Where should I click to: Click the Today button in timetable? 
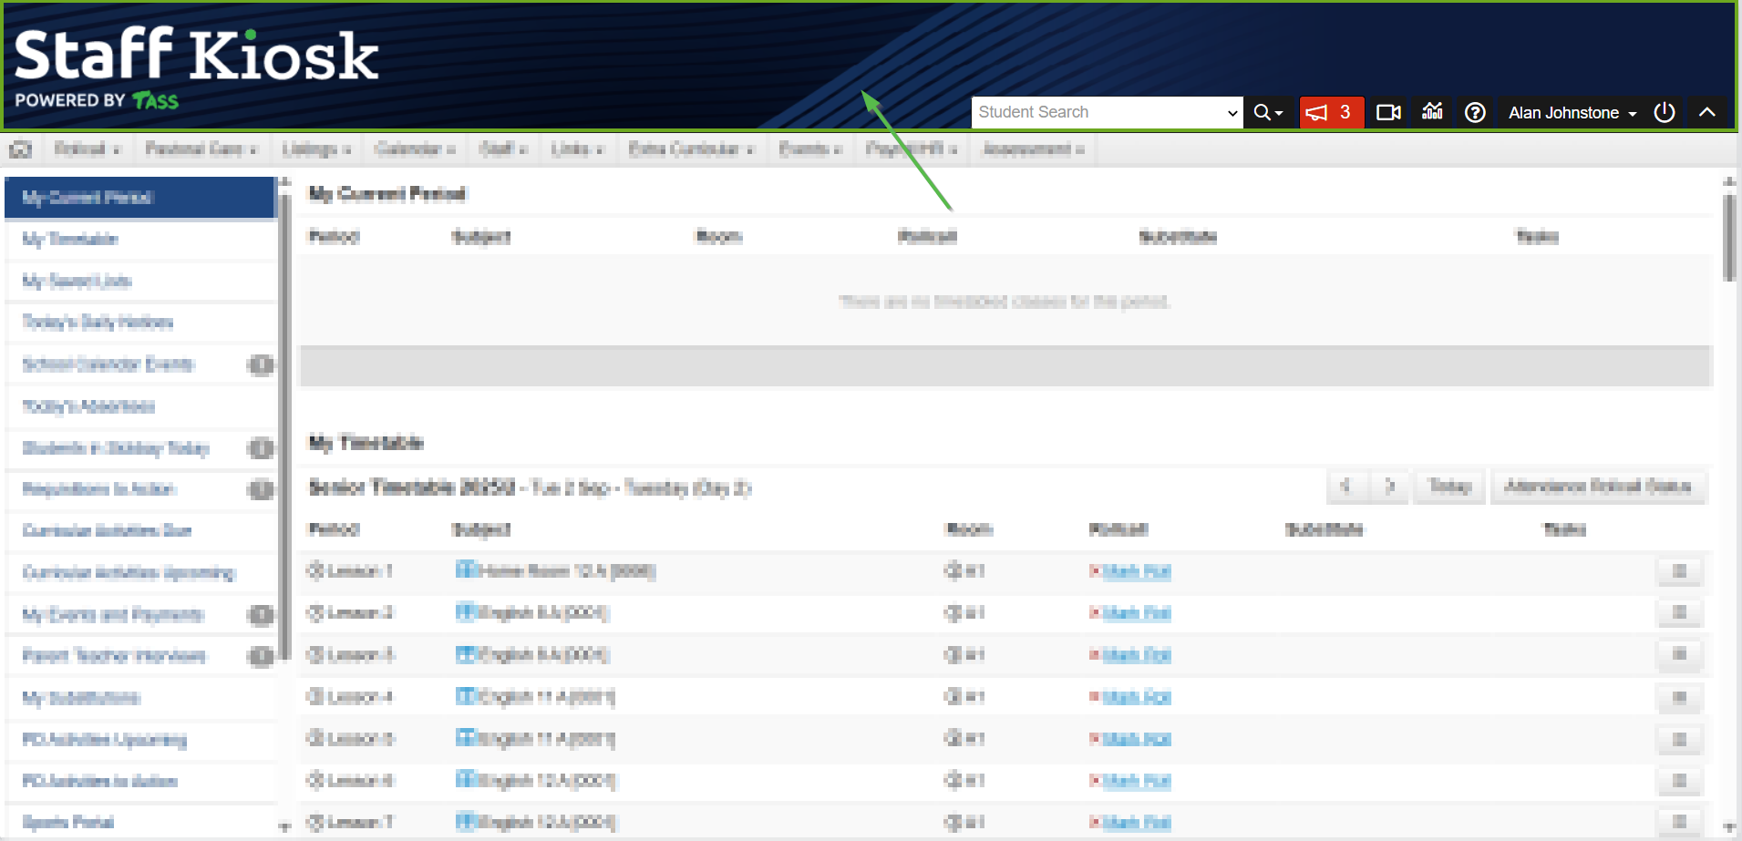coord(1449,487)
